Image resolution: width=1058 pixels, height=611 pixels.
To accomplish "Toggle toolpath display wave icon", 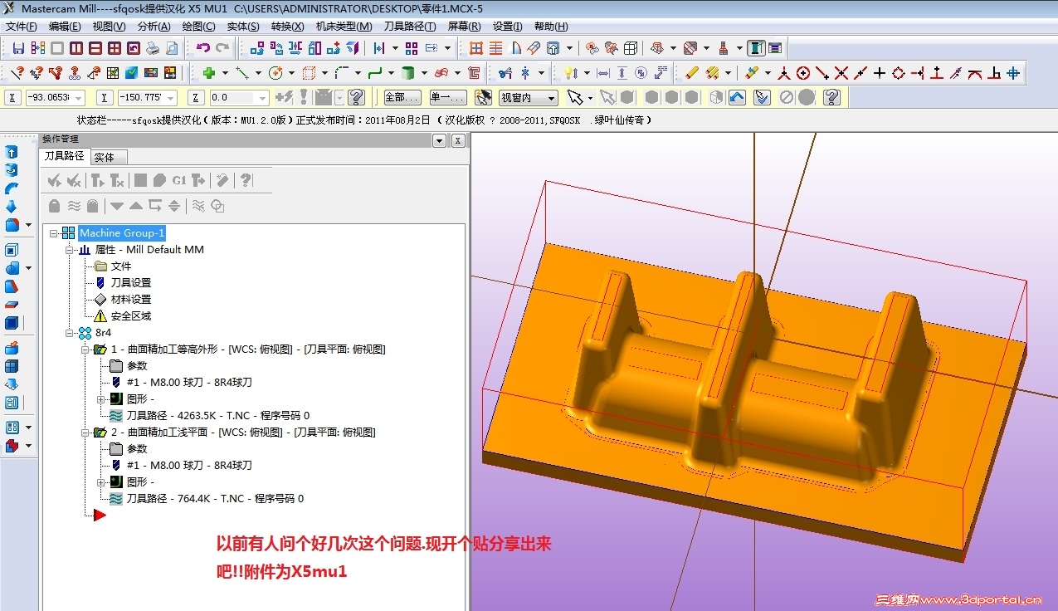I will point(73,206).
